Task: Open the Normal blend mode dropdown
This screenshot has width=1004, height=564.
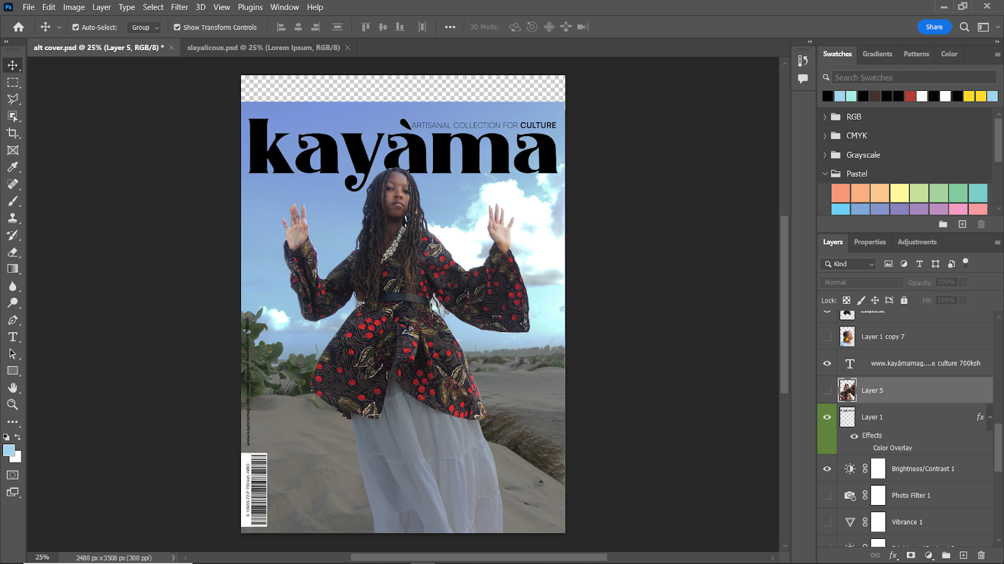Action: pyautogui.click(x=862, y=283)
